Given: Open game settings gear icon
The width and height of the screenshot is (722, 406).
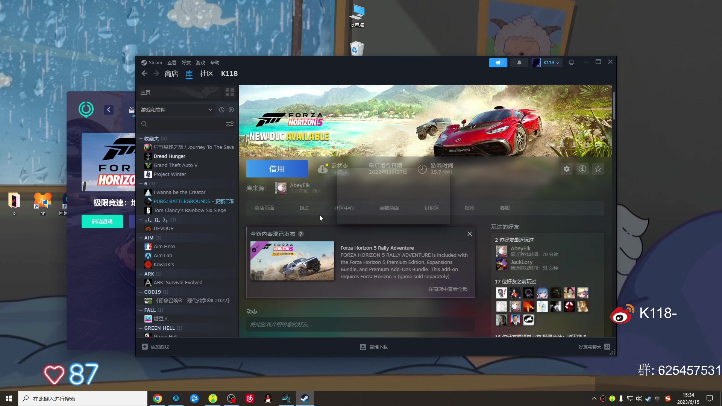Looking at the screenshot, I should 567,169.
